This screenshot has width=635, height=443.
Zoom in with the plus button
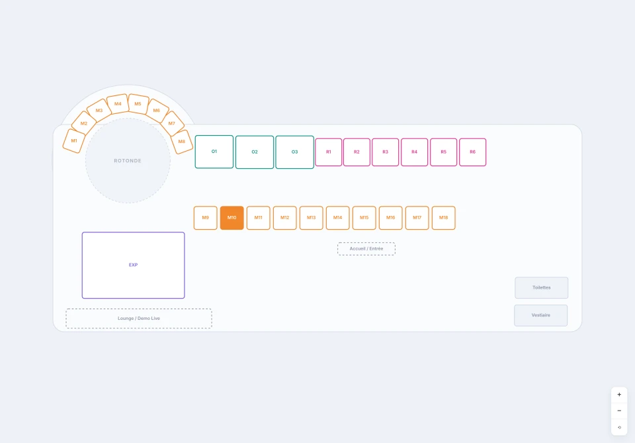click(x=619, y=395)
